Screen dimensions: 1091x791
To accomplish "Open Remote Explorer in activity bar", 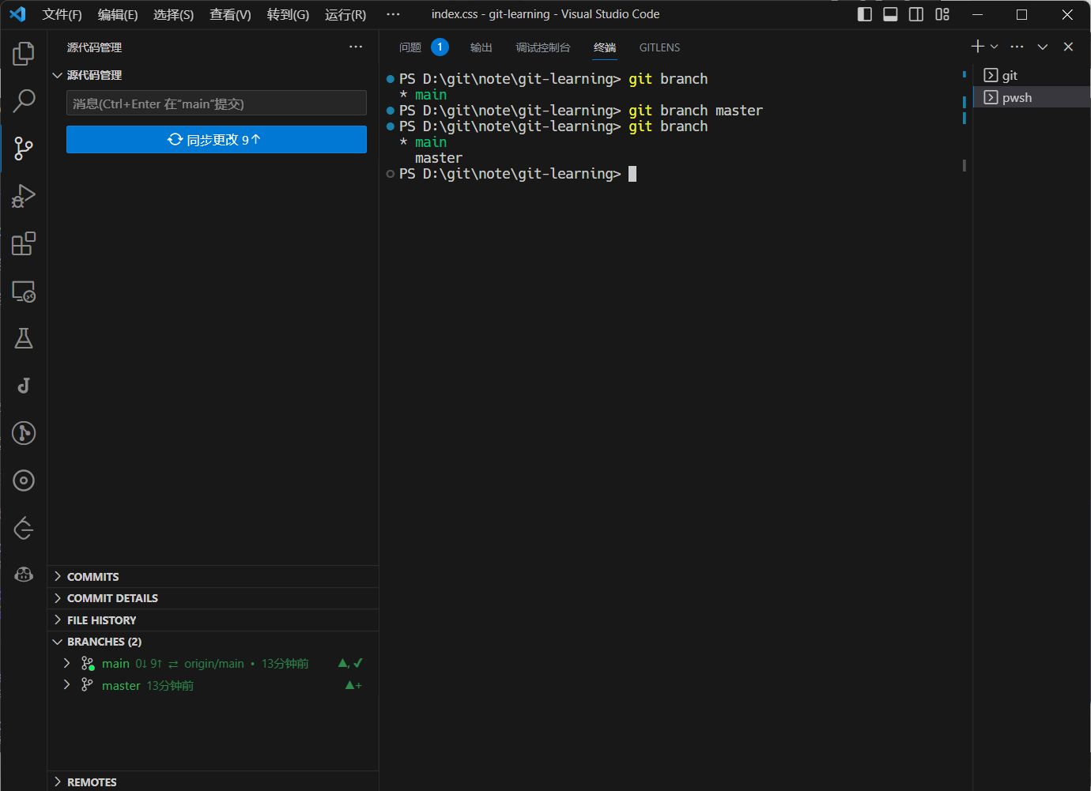I will click(x=24, y=292).
